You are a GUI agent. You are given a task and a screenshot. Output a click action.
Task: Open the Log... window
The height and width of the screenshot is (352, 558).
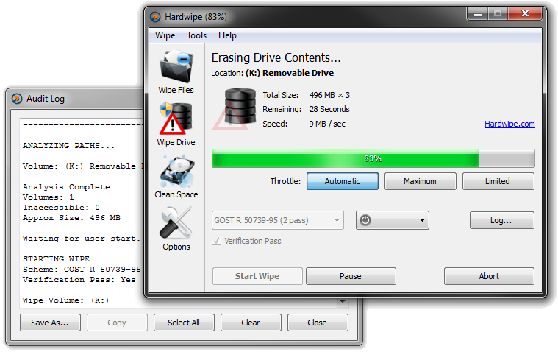[x=502, y=220]
